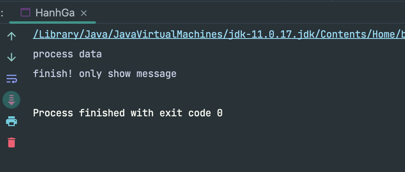Screen dimensions: 405x172
Task: Place cursor on the "process data" line
Action: coord(67,54)
